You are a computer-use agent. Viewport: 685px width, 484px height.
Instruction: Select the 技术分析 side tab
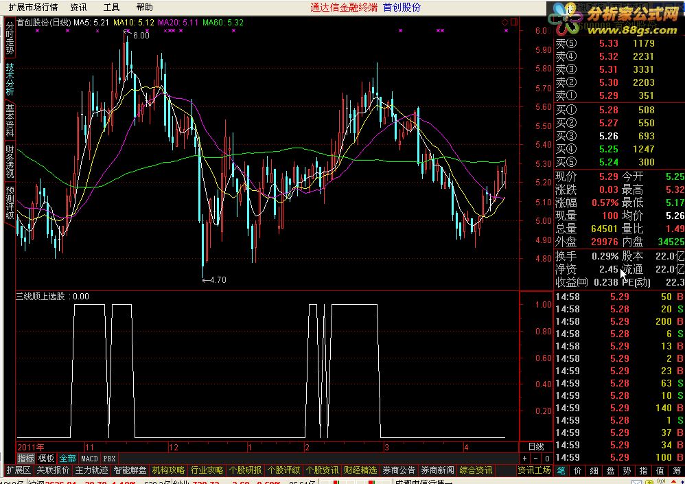(x=10, y=79)
